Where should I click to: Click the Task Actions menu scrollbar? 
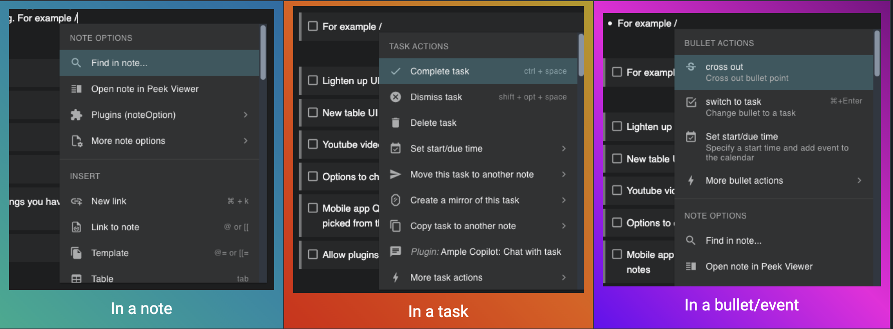(x=581, y=54)
